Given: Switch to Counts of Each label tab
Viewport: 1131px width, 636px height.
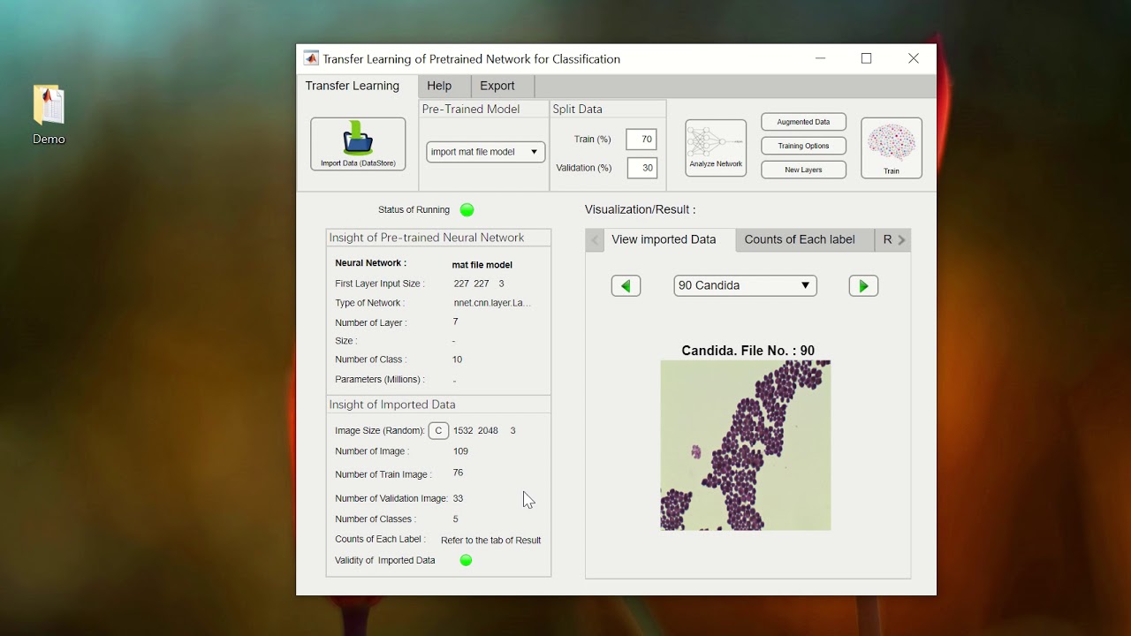Looking at the screenshot, I should tap(799, 239).
